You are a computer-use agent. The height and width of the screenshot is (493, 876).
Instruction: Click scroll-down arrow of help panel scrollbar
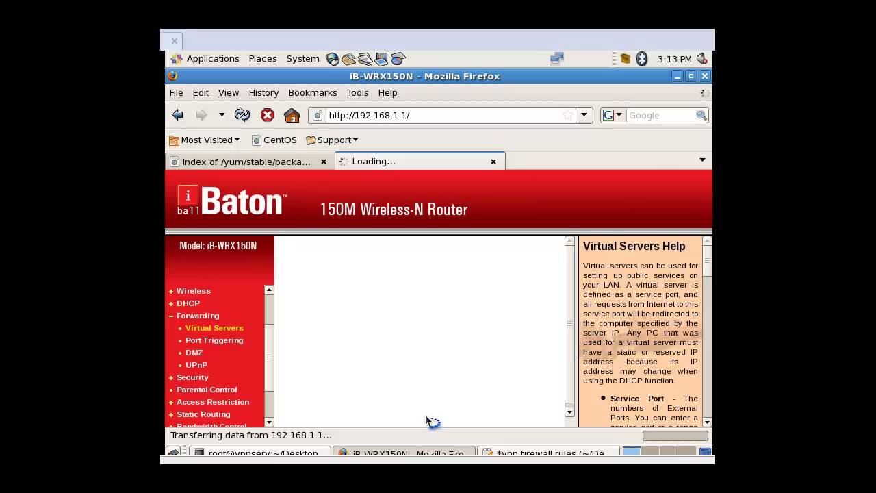[x=707, y=422]
